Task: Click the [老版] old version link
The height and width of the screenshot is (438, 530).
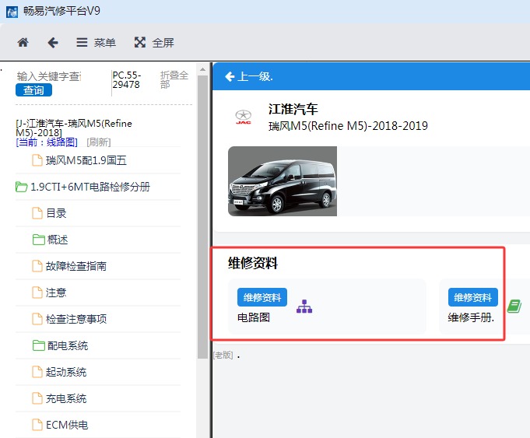Action: pyautogui.click(x=223, y=355)
